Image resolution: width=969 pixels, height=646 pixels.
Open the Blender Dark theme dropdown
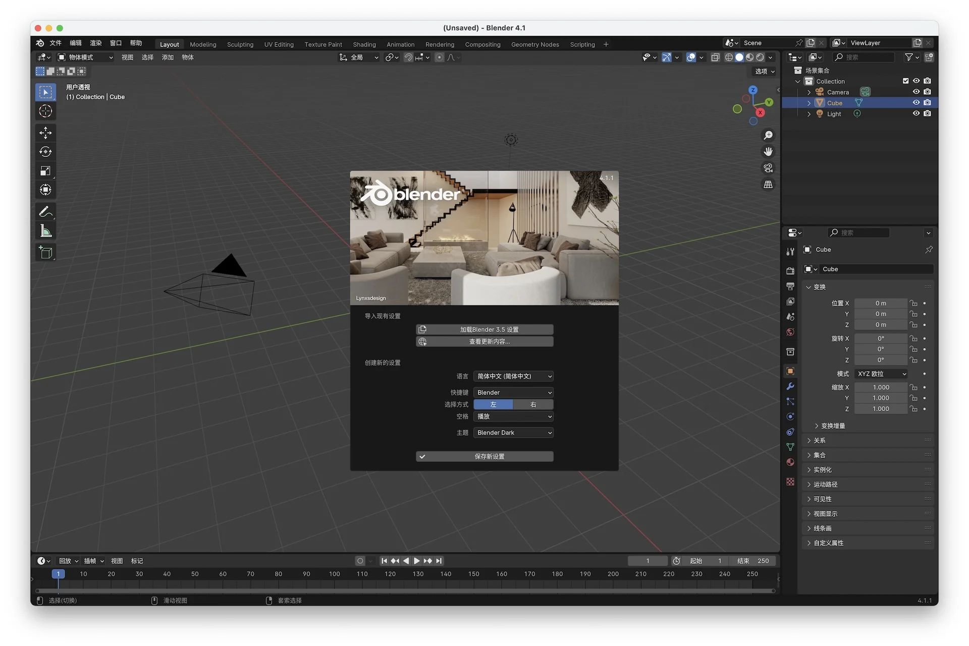513,433
